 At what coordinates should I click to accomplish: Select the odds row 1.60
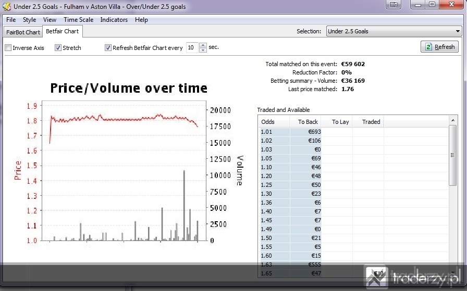click(x=353, y=256)
